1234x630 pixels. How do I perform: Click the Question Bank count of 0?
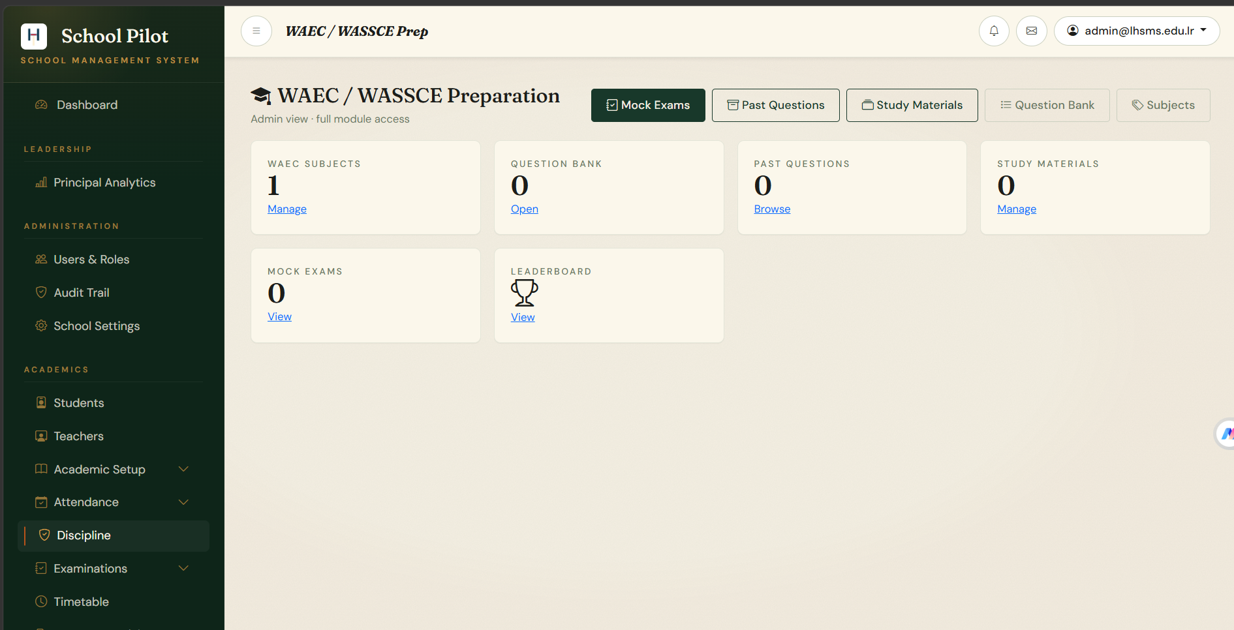click(519, 185)
